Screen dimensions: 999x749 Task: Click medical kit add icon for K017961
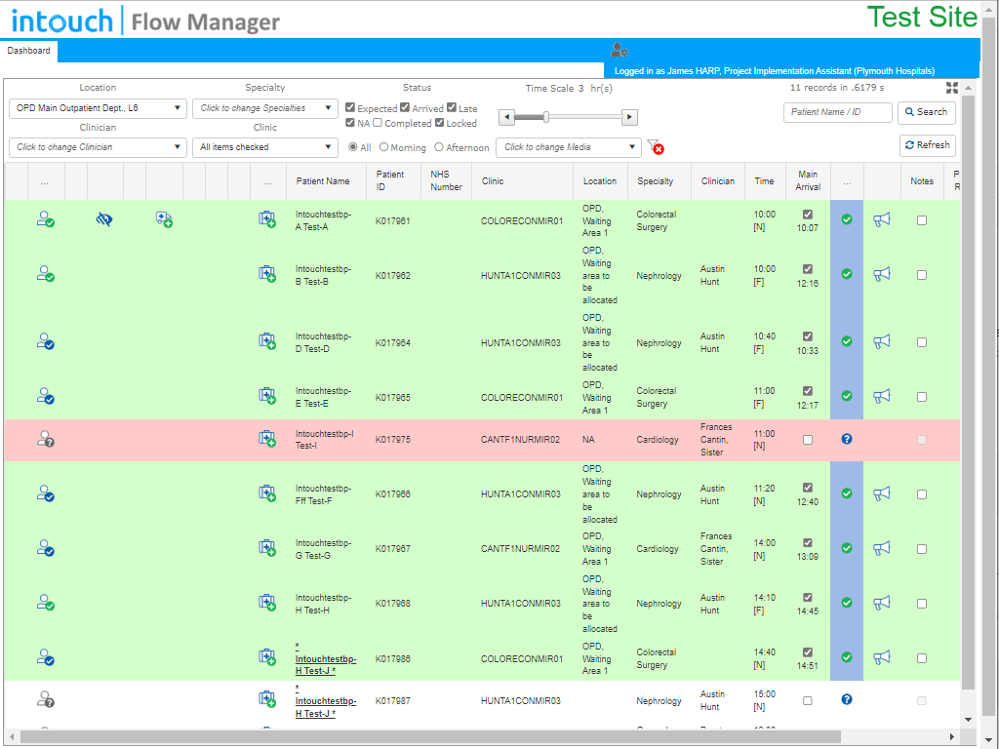tap(267, 219)
